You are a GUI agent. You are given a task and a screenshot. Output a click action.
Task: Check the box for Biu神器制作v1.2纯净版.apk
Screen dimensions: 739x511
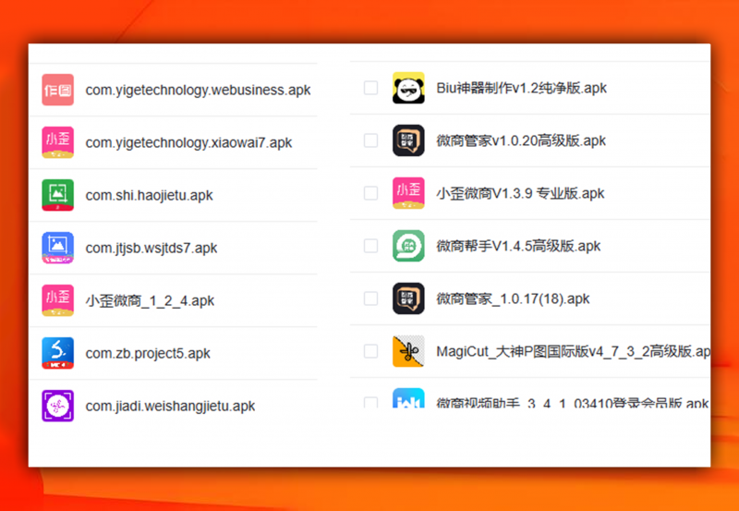(370, 88)
